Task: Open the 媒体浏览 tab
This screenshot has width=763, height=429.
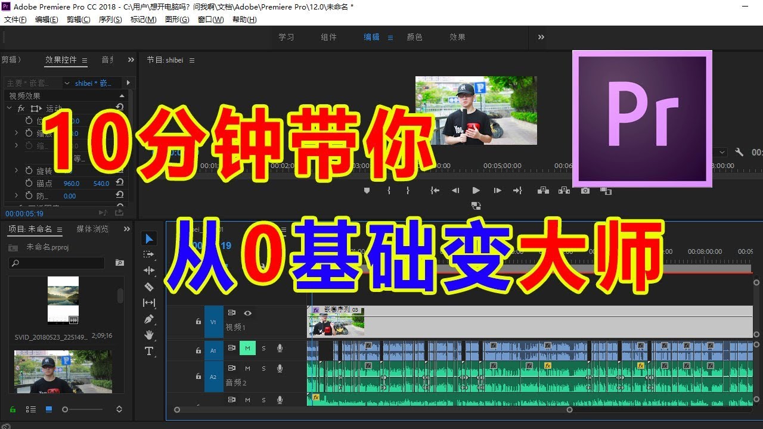Action: (92, 229)
